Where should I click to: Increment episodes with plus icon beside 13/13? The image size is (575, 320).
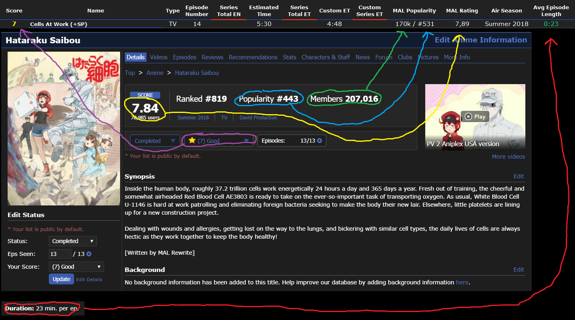[x=320, y=141]
